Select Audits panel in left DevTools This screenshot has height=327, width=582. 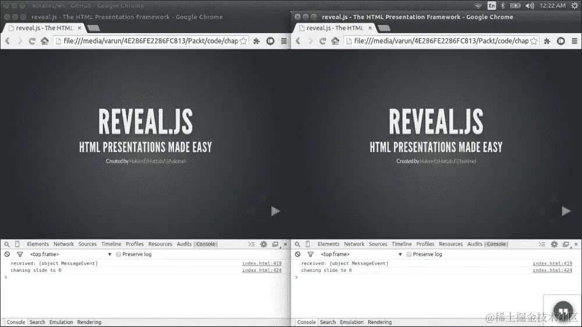pyautogui.click(x=184, y=244)
